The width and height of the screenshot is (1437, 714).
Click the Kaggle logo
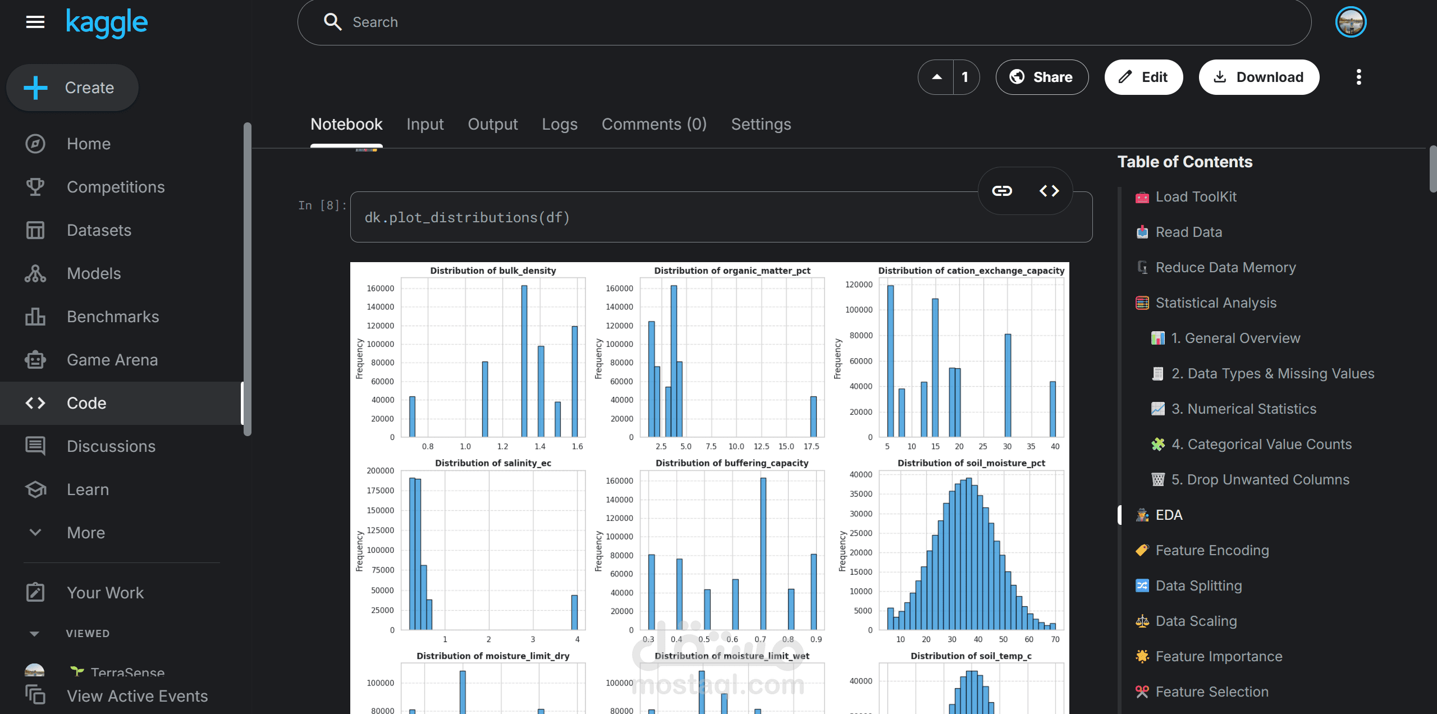[107, 23]
